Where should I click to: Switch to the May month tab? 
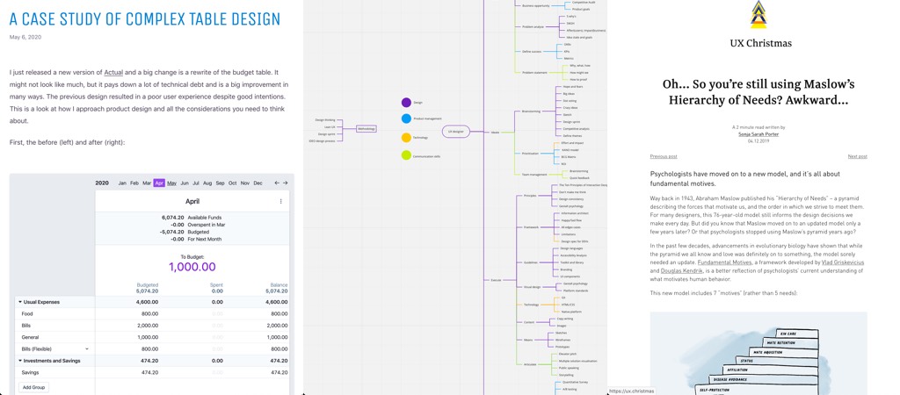[171, 183]
